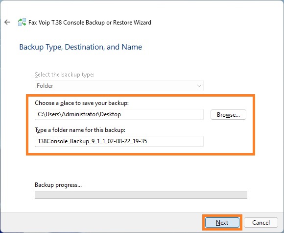Click the 'Choose a place to save your backup' label

click(82, 103)
